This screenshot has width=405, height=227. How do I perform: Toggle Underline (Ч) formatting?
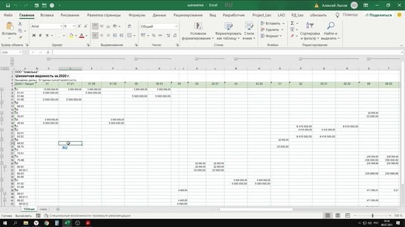pyautogui.click(x=47, y=35)
